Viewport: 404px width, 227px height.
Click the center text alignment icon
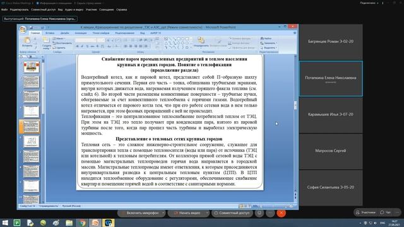click(x=131, y=46)
